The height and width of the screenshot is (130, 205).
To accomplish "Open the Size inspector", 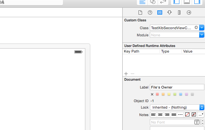I will [179, 13].
